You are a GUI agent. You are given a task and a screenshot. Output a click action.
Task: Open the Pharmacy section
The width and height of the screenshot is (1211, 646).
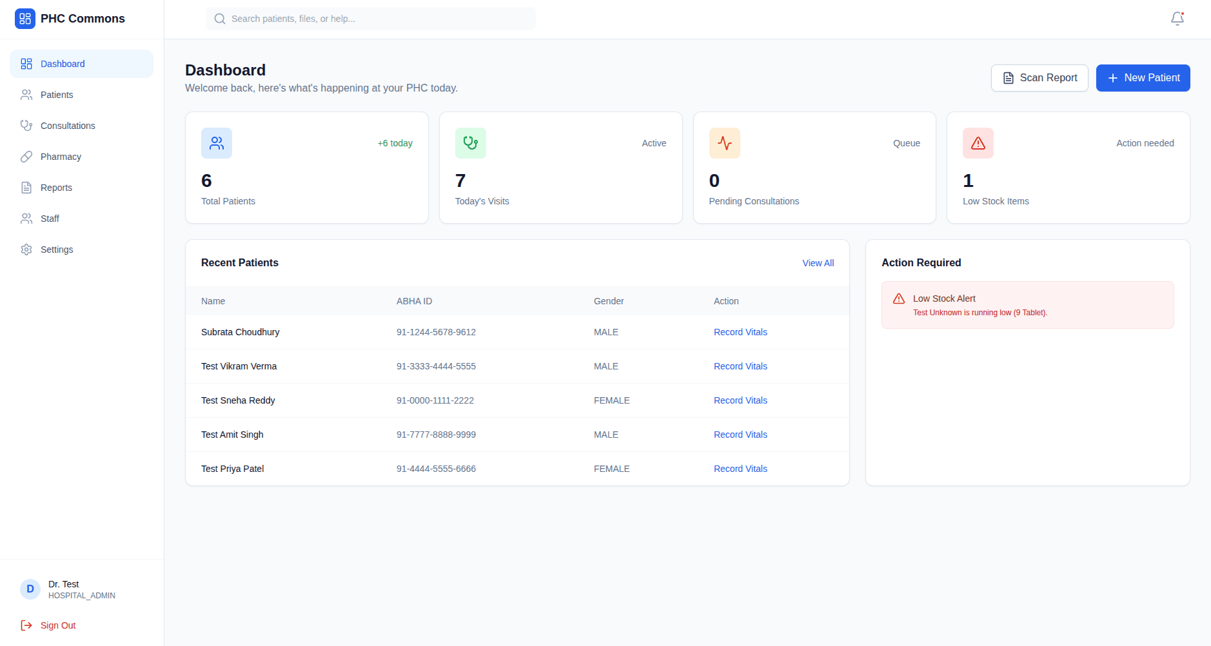click(x=61, y=157)
